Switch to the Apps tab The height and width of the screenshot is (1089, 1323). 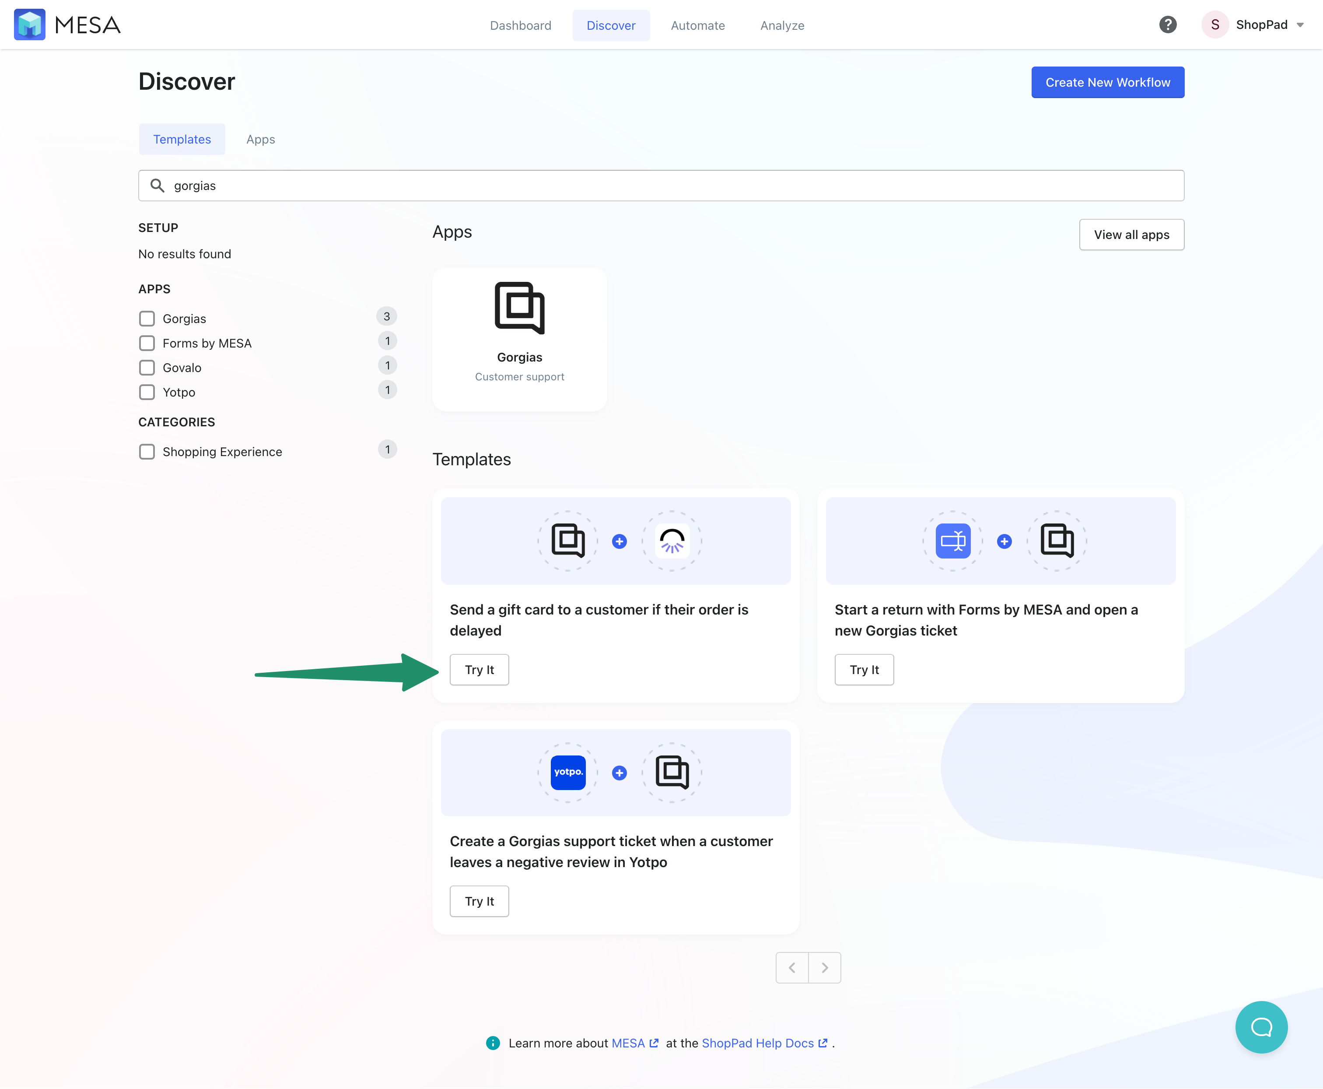[260, 139]
